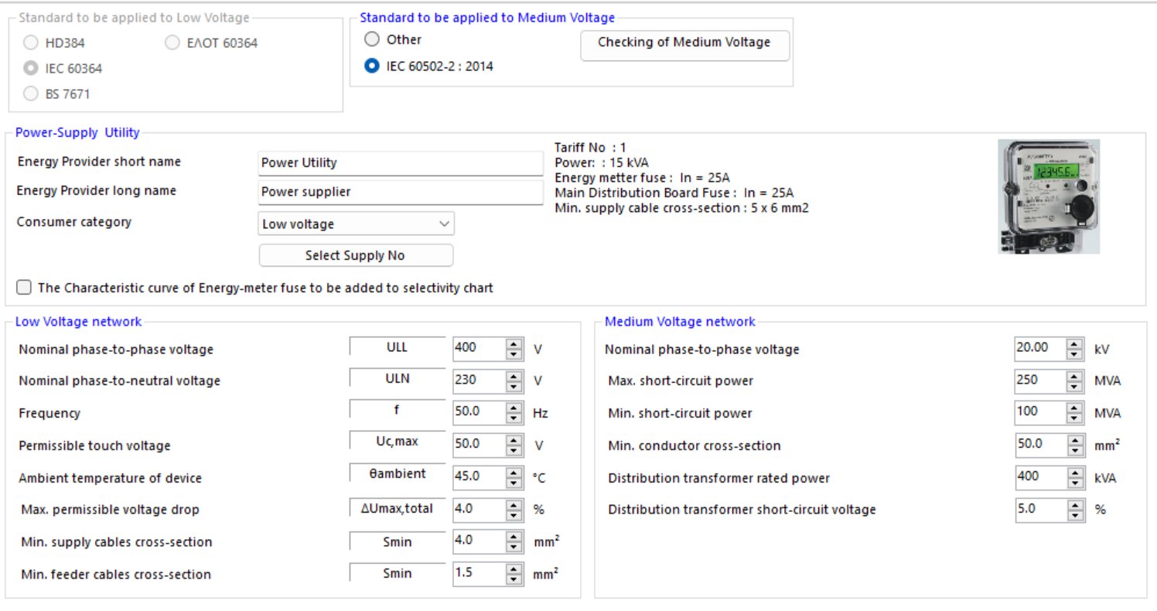Click the min feeder cables cross-section field
The width and height of the screenshot is (1157, 611).
[x=476, y=575]
